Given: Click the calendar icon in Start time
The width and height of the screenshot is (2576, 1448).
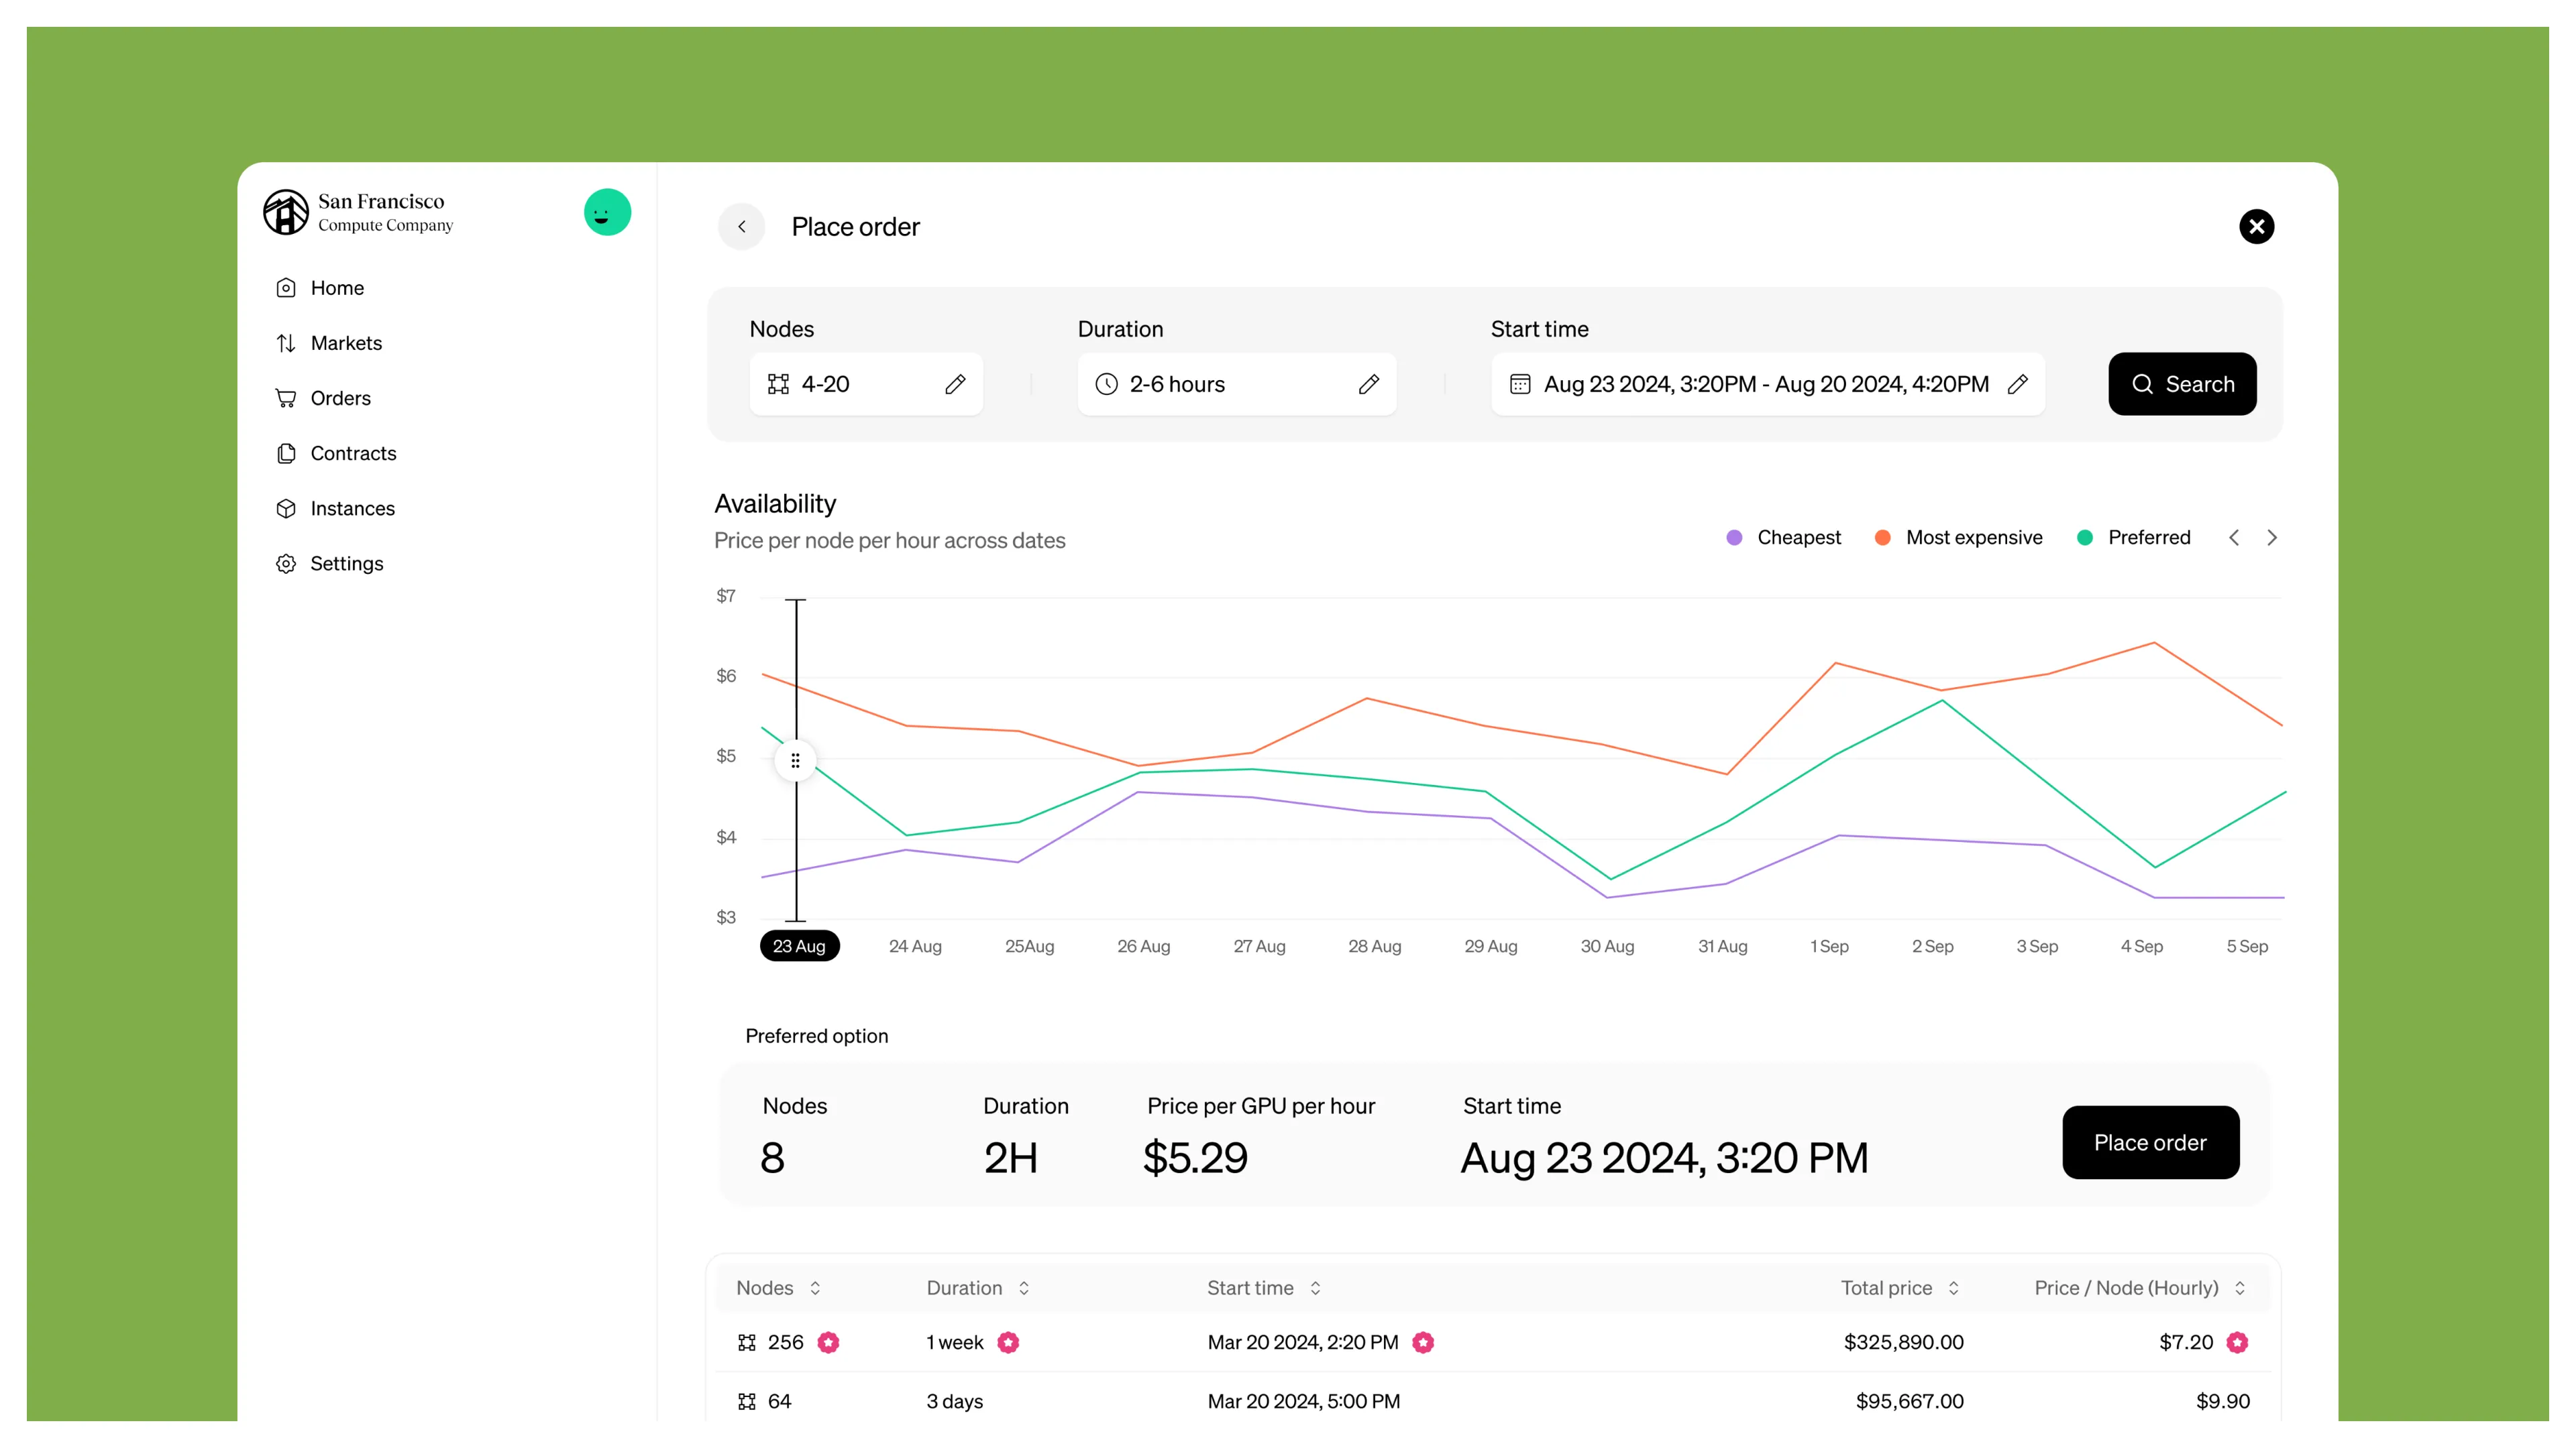Looking at the screenshot, I should tap(1519, 383).
